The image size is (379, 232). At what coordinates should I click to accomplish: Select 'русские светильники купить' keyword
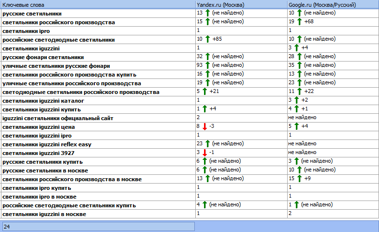click(x=43, y=162)
